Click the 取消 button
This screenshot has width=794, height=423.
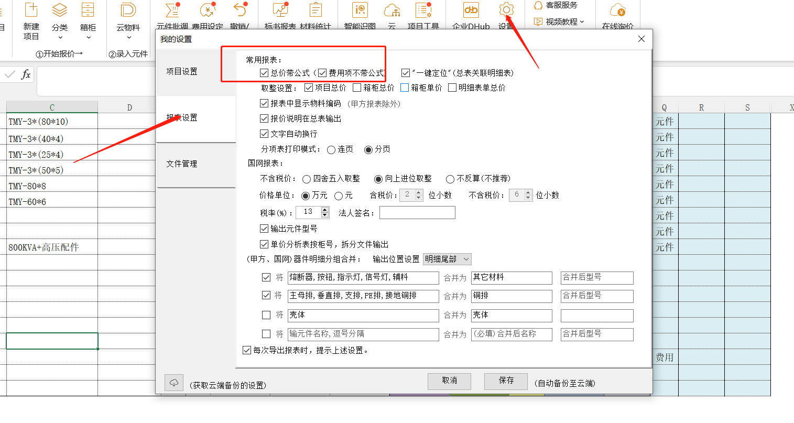pos(449,381)
